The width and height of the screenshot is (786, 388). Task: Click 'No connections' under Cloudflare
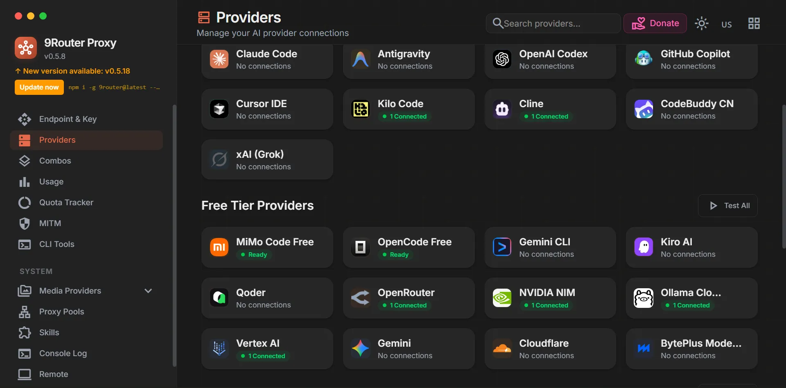pyautogui.click(x=547, y=356)
